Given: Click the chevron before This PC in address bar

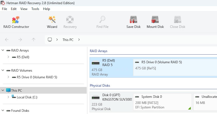Looking at the screenshot, I should pyautogui.click(x=57, y=40).
